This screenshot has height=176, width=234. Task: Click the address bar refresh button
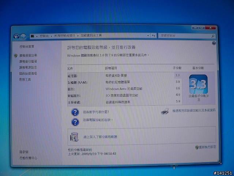(x=154, y=36)
